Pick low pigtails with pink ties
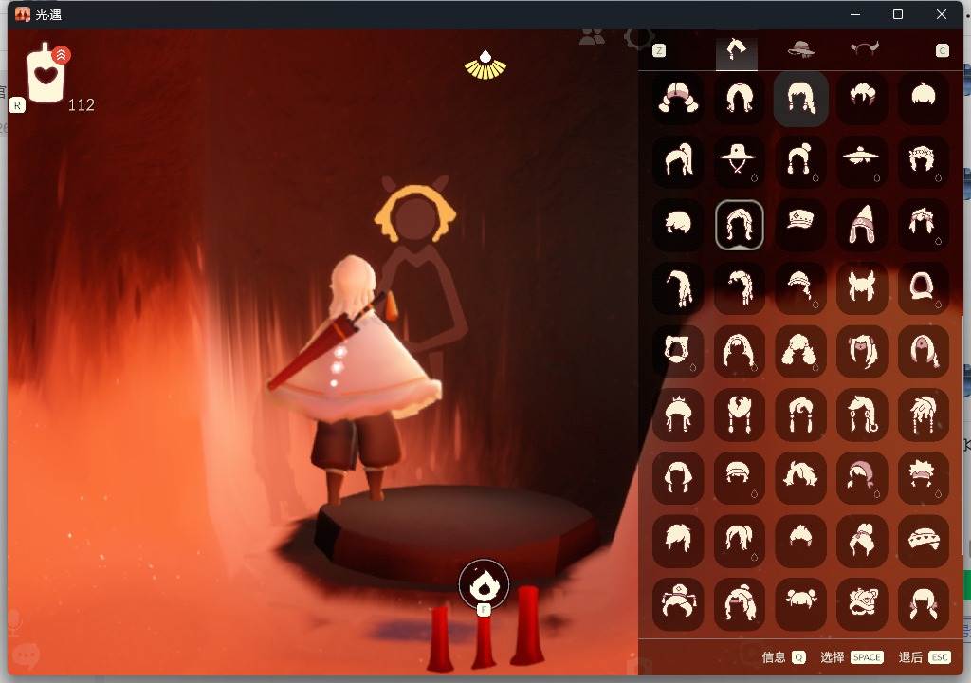The width and height of the screenshot is (971, 683). [923, 603]
